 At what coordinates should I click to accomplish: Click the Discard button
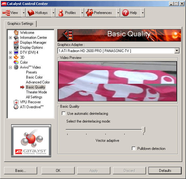click(129, 171)
